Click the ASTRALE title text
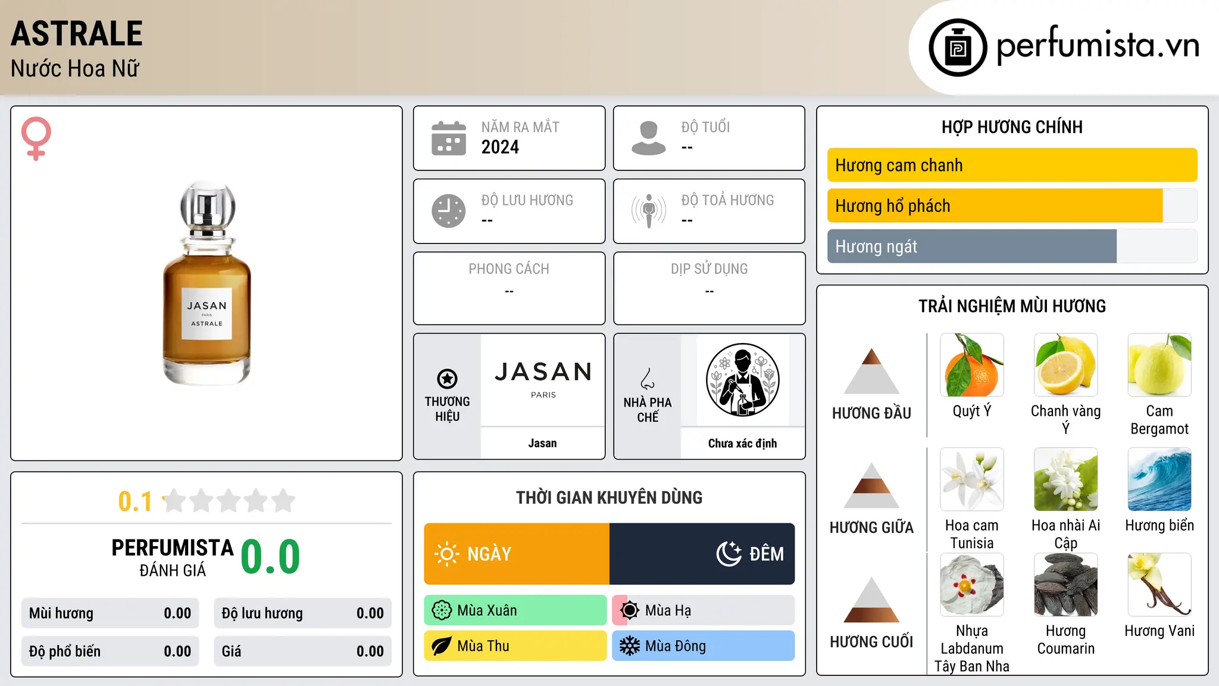Image resolution: width=1219 pixels, height=686 pixels. [x=77, y=33]
